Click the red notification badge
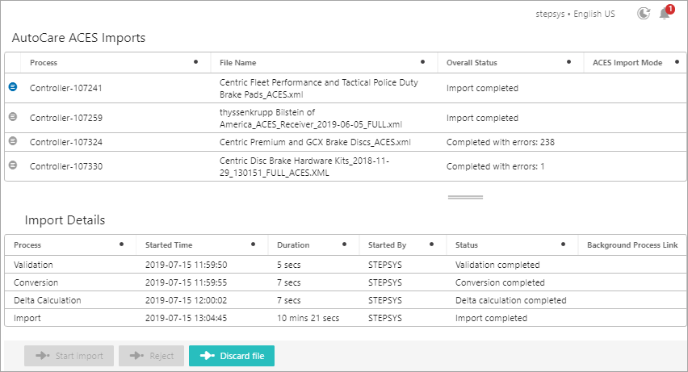The height and width of the screenshot is (372, 688). [670, 9]
